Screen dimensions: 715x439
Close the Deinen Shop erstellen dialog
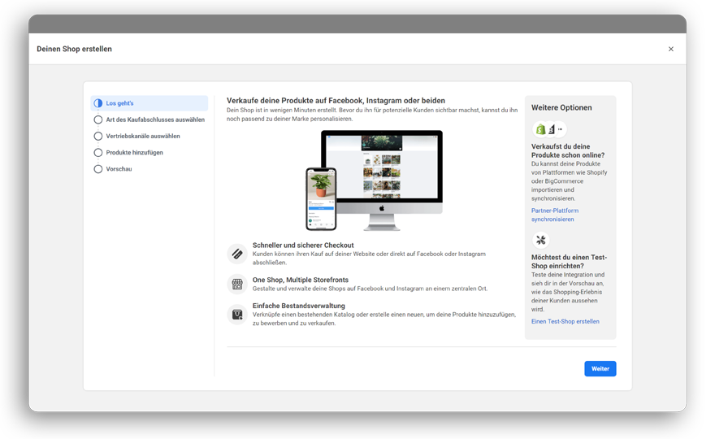671,49
